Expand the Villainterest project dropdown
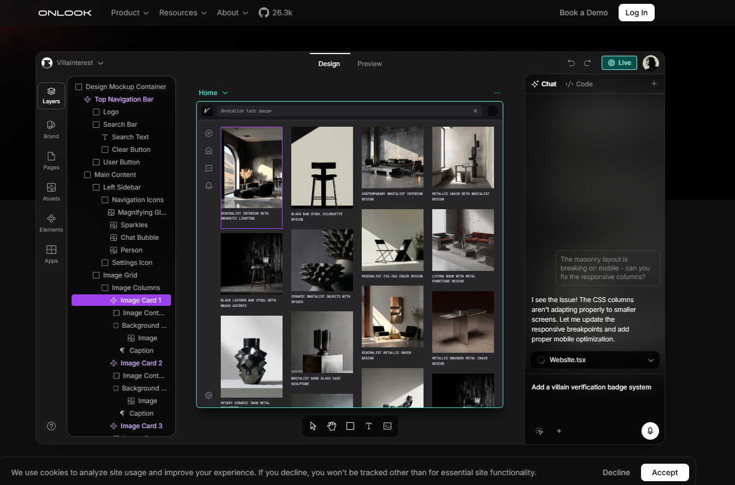The width and height of the screenshot is (735, 485). (x=73, y=63)
